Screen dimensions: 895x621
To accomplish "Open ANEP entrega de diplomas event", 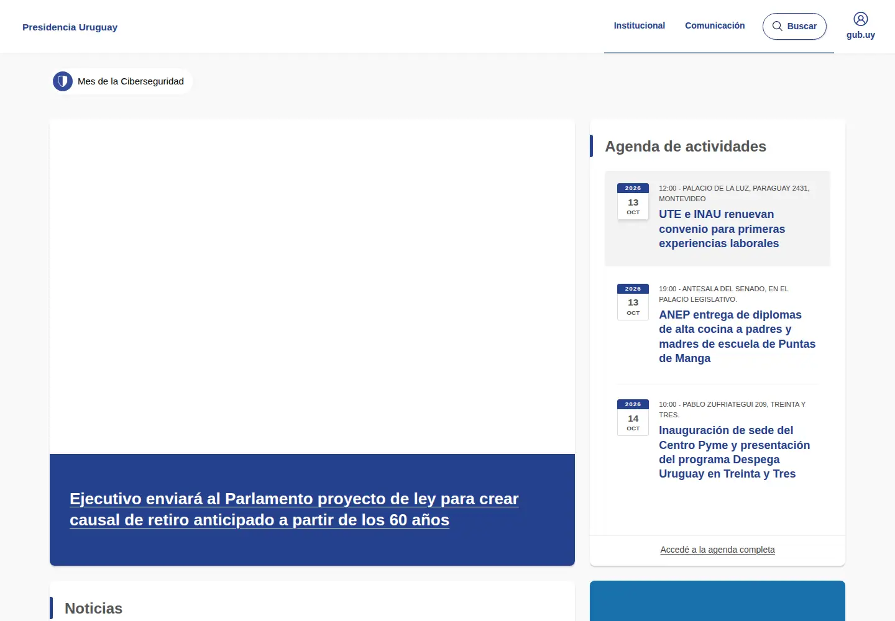I will 737,337.
